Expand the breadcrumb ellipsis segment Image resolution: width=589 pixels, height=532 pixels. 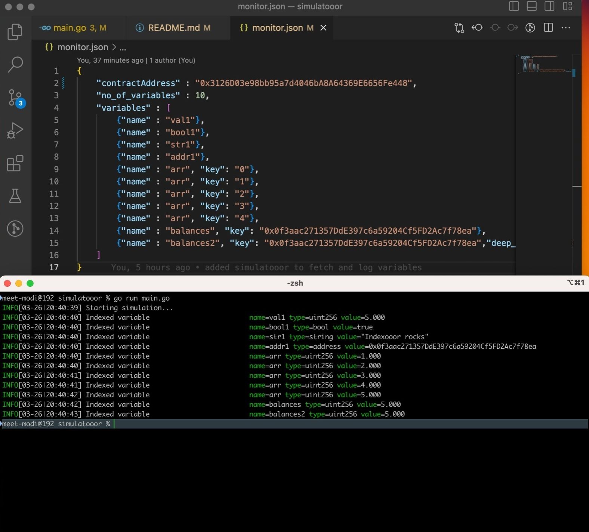(123, 47)
